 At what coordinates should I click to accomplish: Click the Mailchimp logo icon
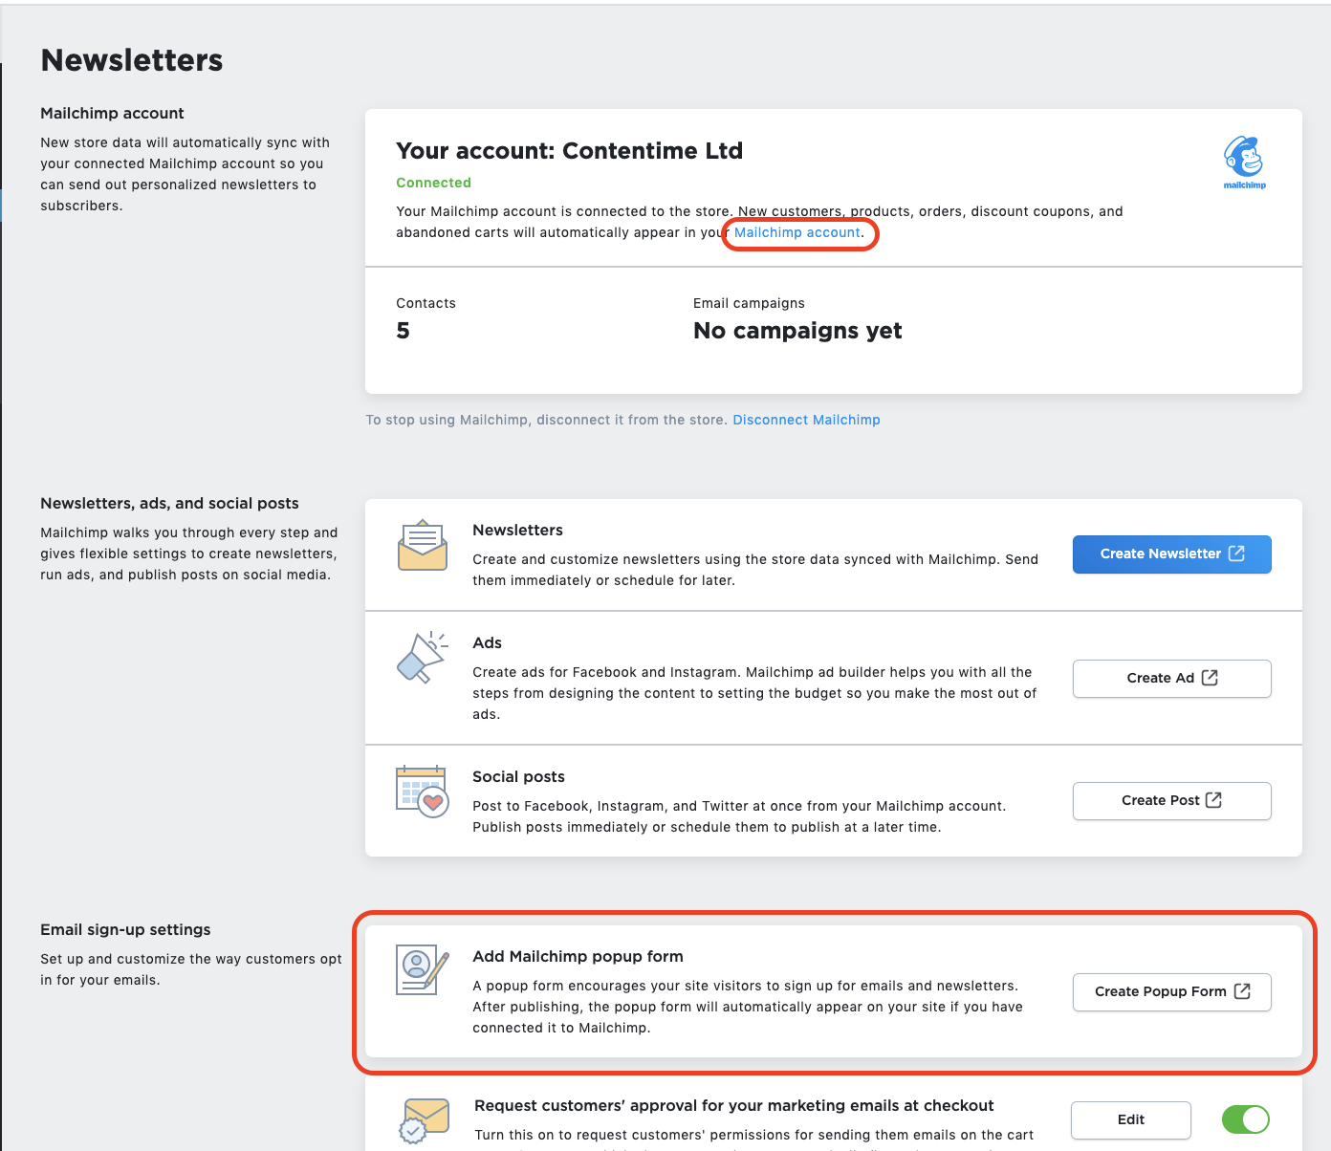[x=1244, y=163]
